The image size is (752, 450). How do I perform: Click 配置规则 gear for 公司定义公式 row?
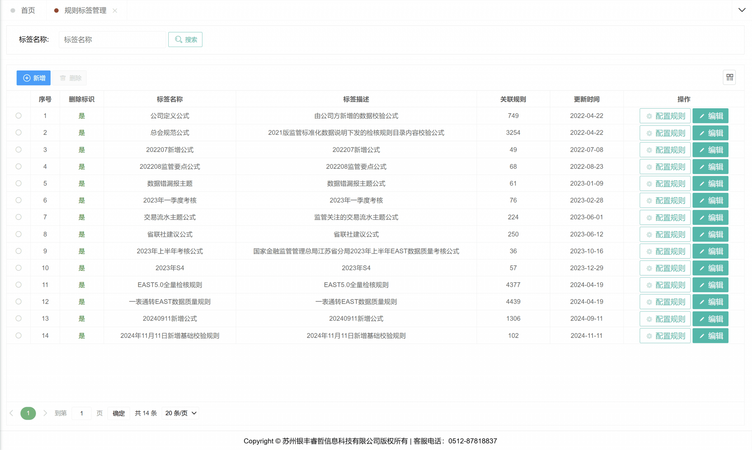(x=665, y=116)
